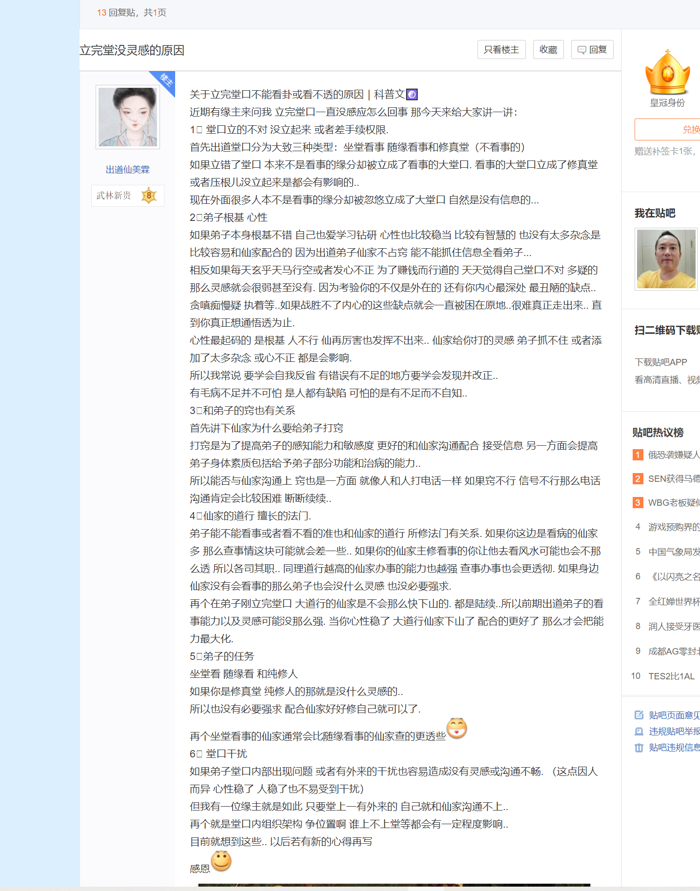Image resolution: width=700 pixels, height=891 pixels.
Task: Open hot topic WBG老板疑似
Action: coord(674,502)
